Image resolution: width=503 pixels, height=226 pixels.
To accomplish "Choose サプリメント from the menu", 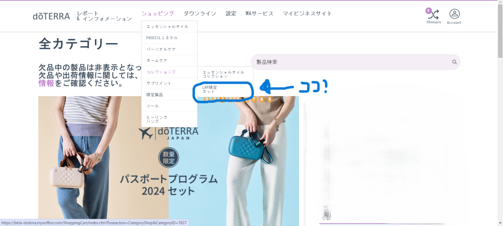I will point(159,83).
